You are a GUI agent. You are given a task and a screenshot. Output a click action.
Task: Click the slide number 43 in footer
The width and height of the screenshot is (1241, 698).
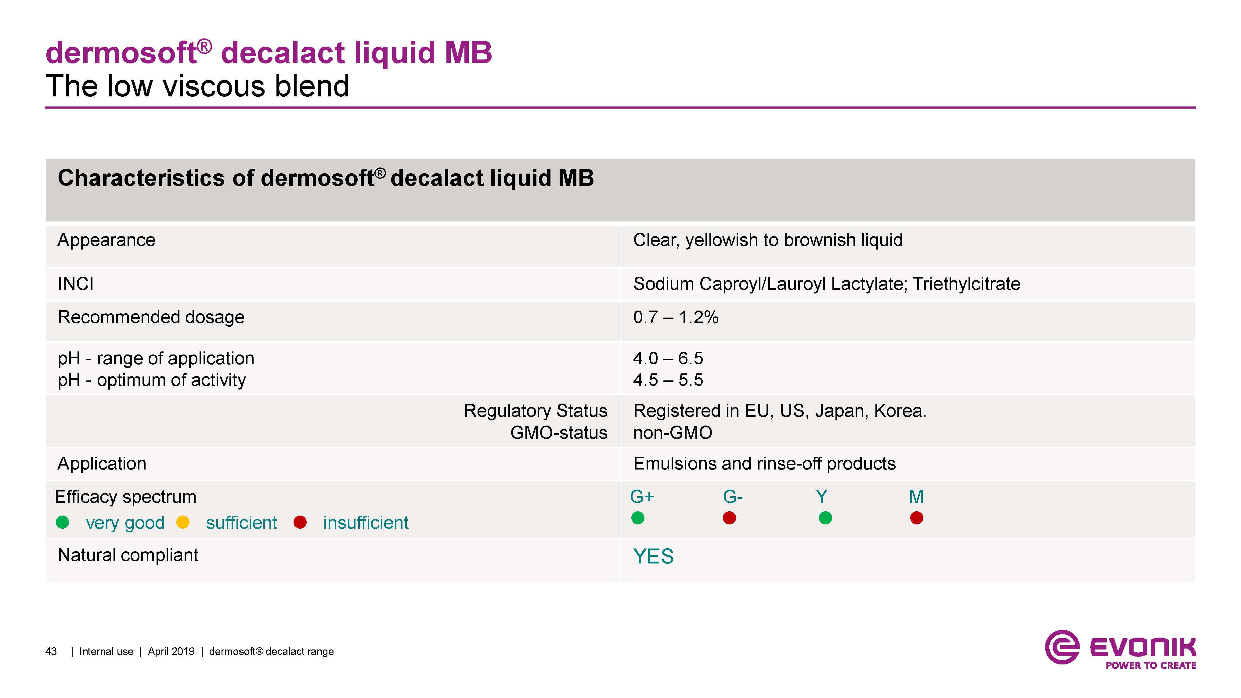pyautogui.click(x=51, y=651)
